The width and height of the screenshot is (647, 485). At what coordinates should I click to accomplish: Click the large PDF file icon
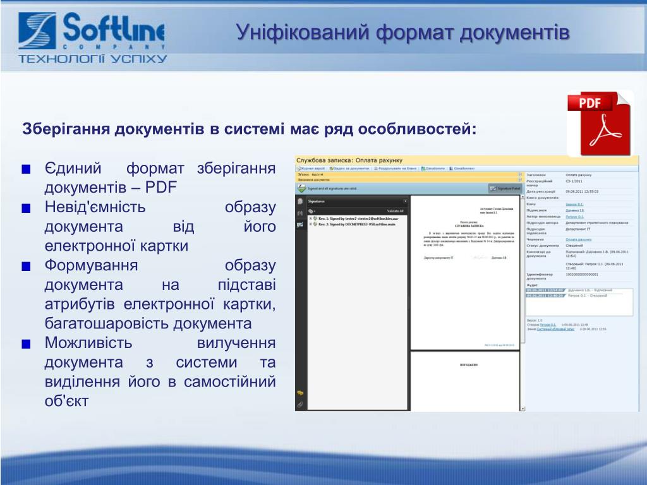point(600,123)
